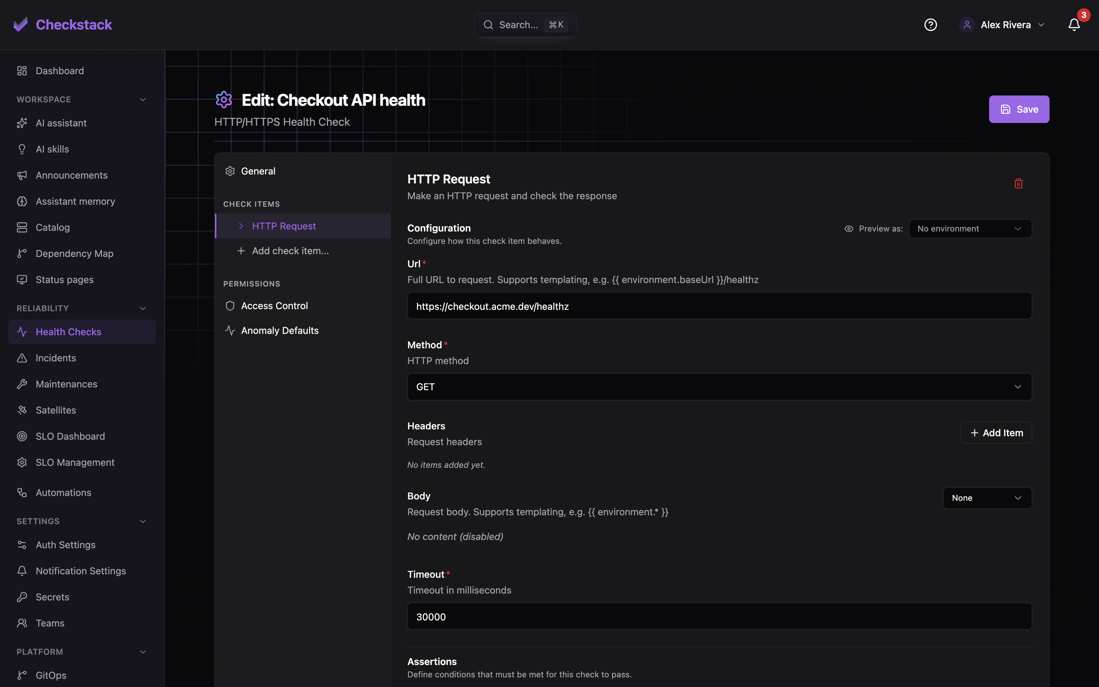Open the Body type None dropdown

987,498
